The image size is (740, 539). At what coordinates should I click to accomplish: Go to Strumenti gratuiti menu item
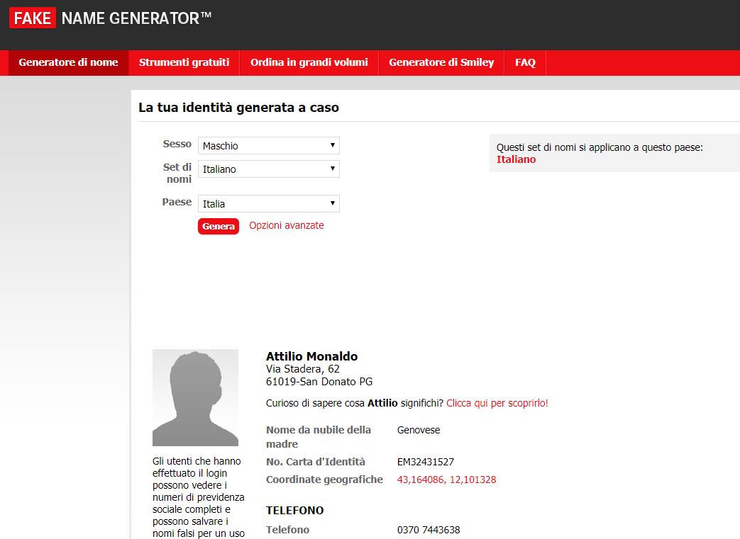pyautogui.click(x=184, y=62)
